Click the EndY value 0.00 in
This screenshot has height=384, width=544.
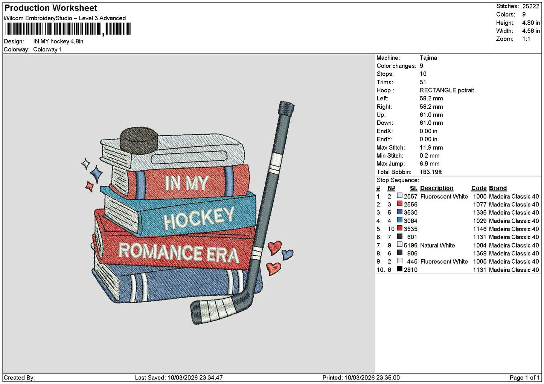(428, 139)
